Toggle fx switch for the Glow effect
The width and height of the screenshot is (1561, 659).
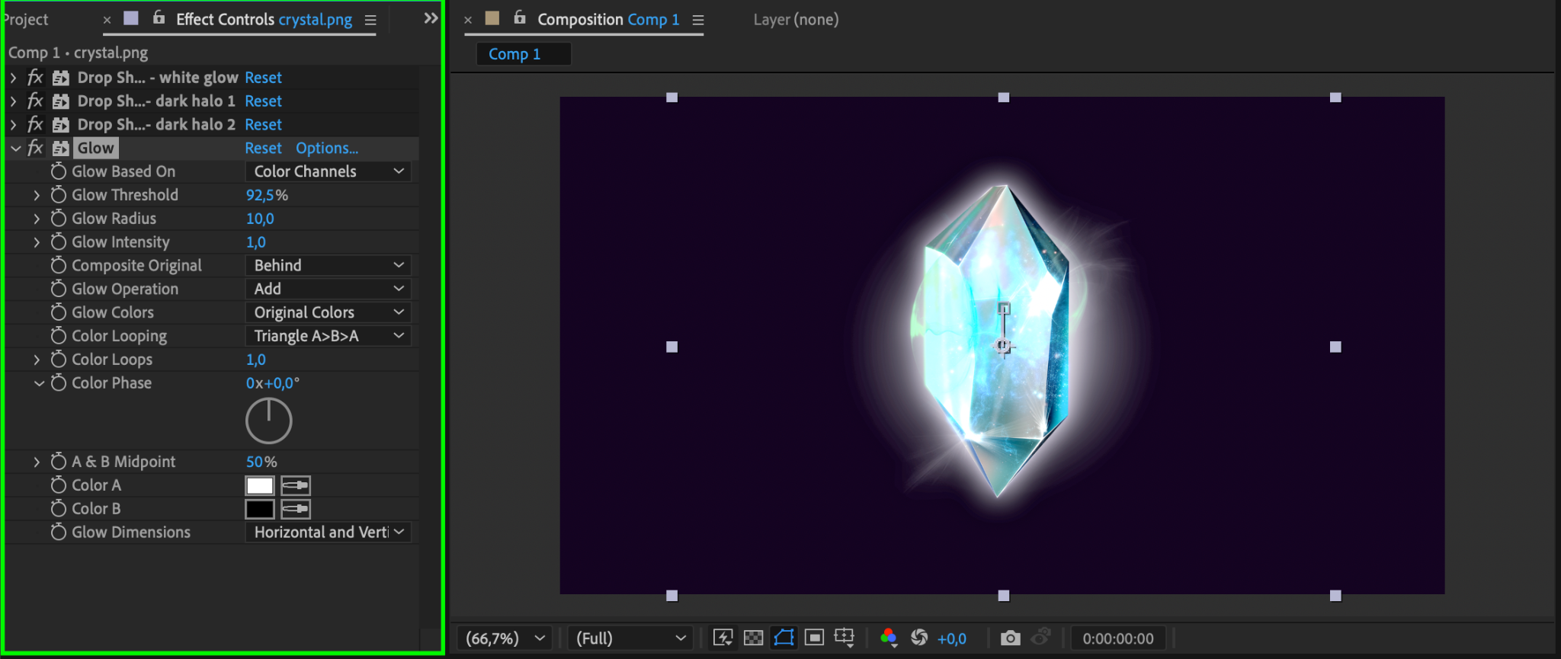[x=35, y=148]
